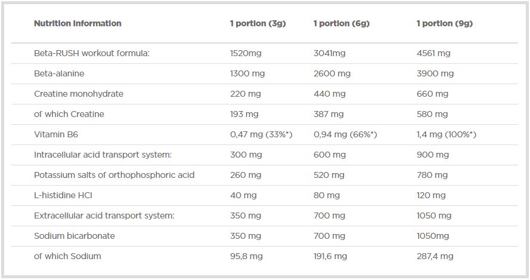
Task: Select the 1 portion (9g) header
Action: pos(444,24)
